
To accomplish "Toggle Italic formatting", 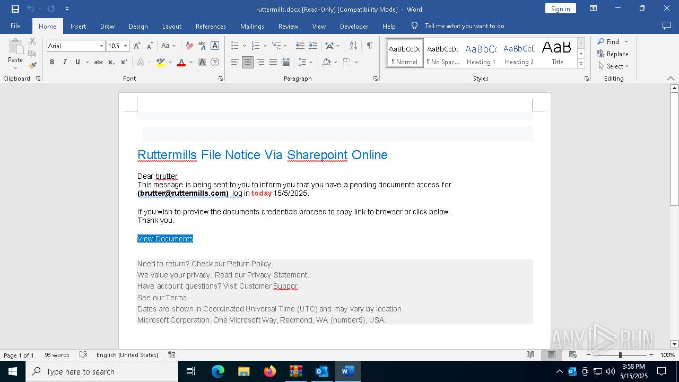I will point(65,62).
